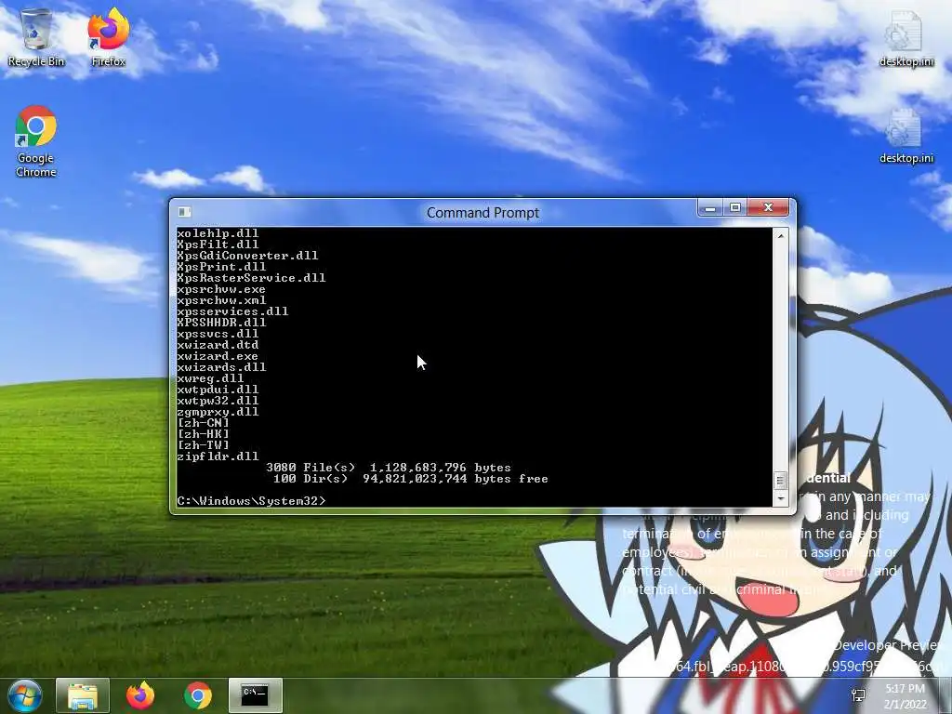Select the upper desktop.ini file icon
The height and width of the screenshot is (714, 952).
[x=906, y=37]
